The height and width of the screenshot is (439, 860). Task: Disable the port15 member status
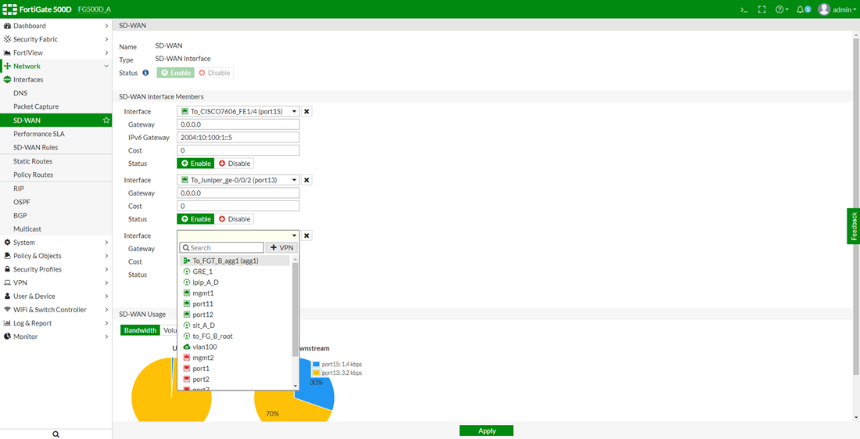(235, 164)
